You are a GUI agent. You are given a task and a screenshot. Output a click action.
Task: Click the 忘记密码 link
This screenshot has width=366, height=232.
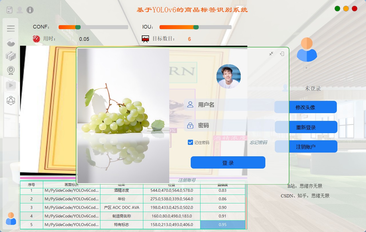click(x=258, y=142)
